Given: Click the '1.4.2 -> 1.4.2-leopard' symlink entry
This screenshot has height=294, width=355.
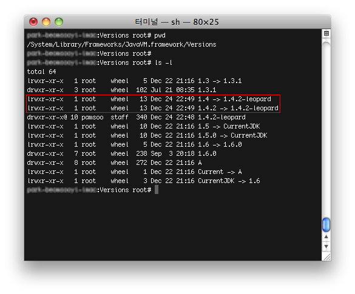Looking at the screenshot, I should click(238, 108).
